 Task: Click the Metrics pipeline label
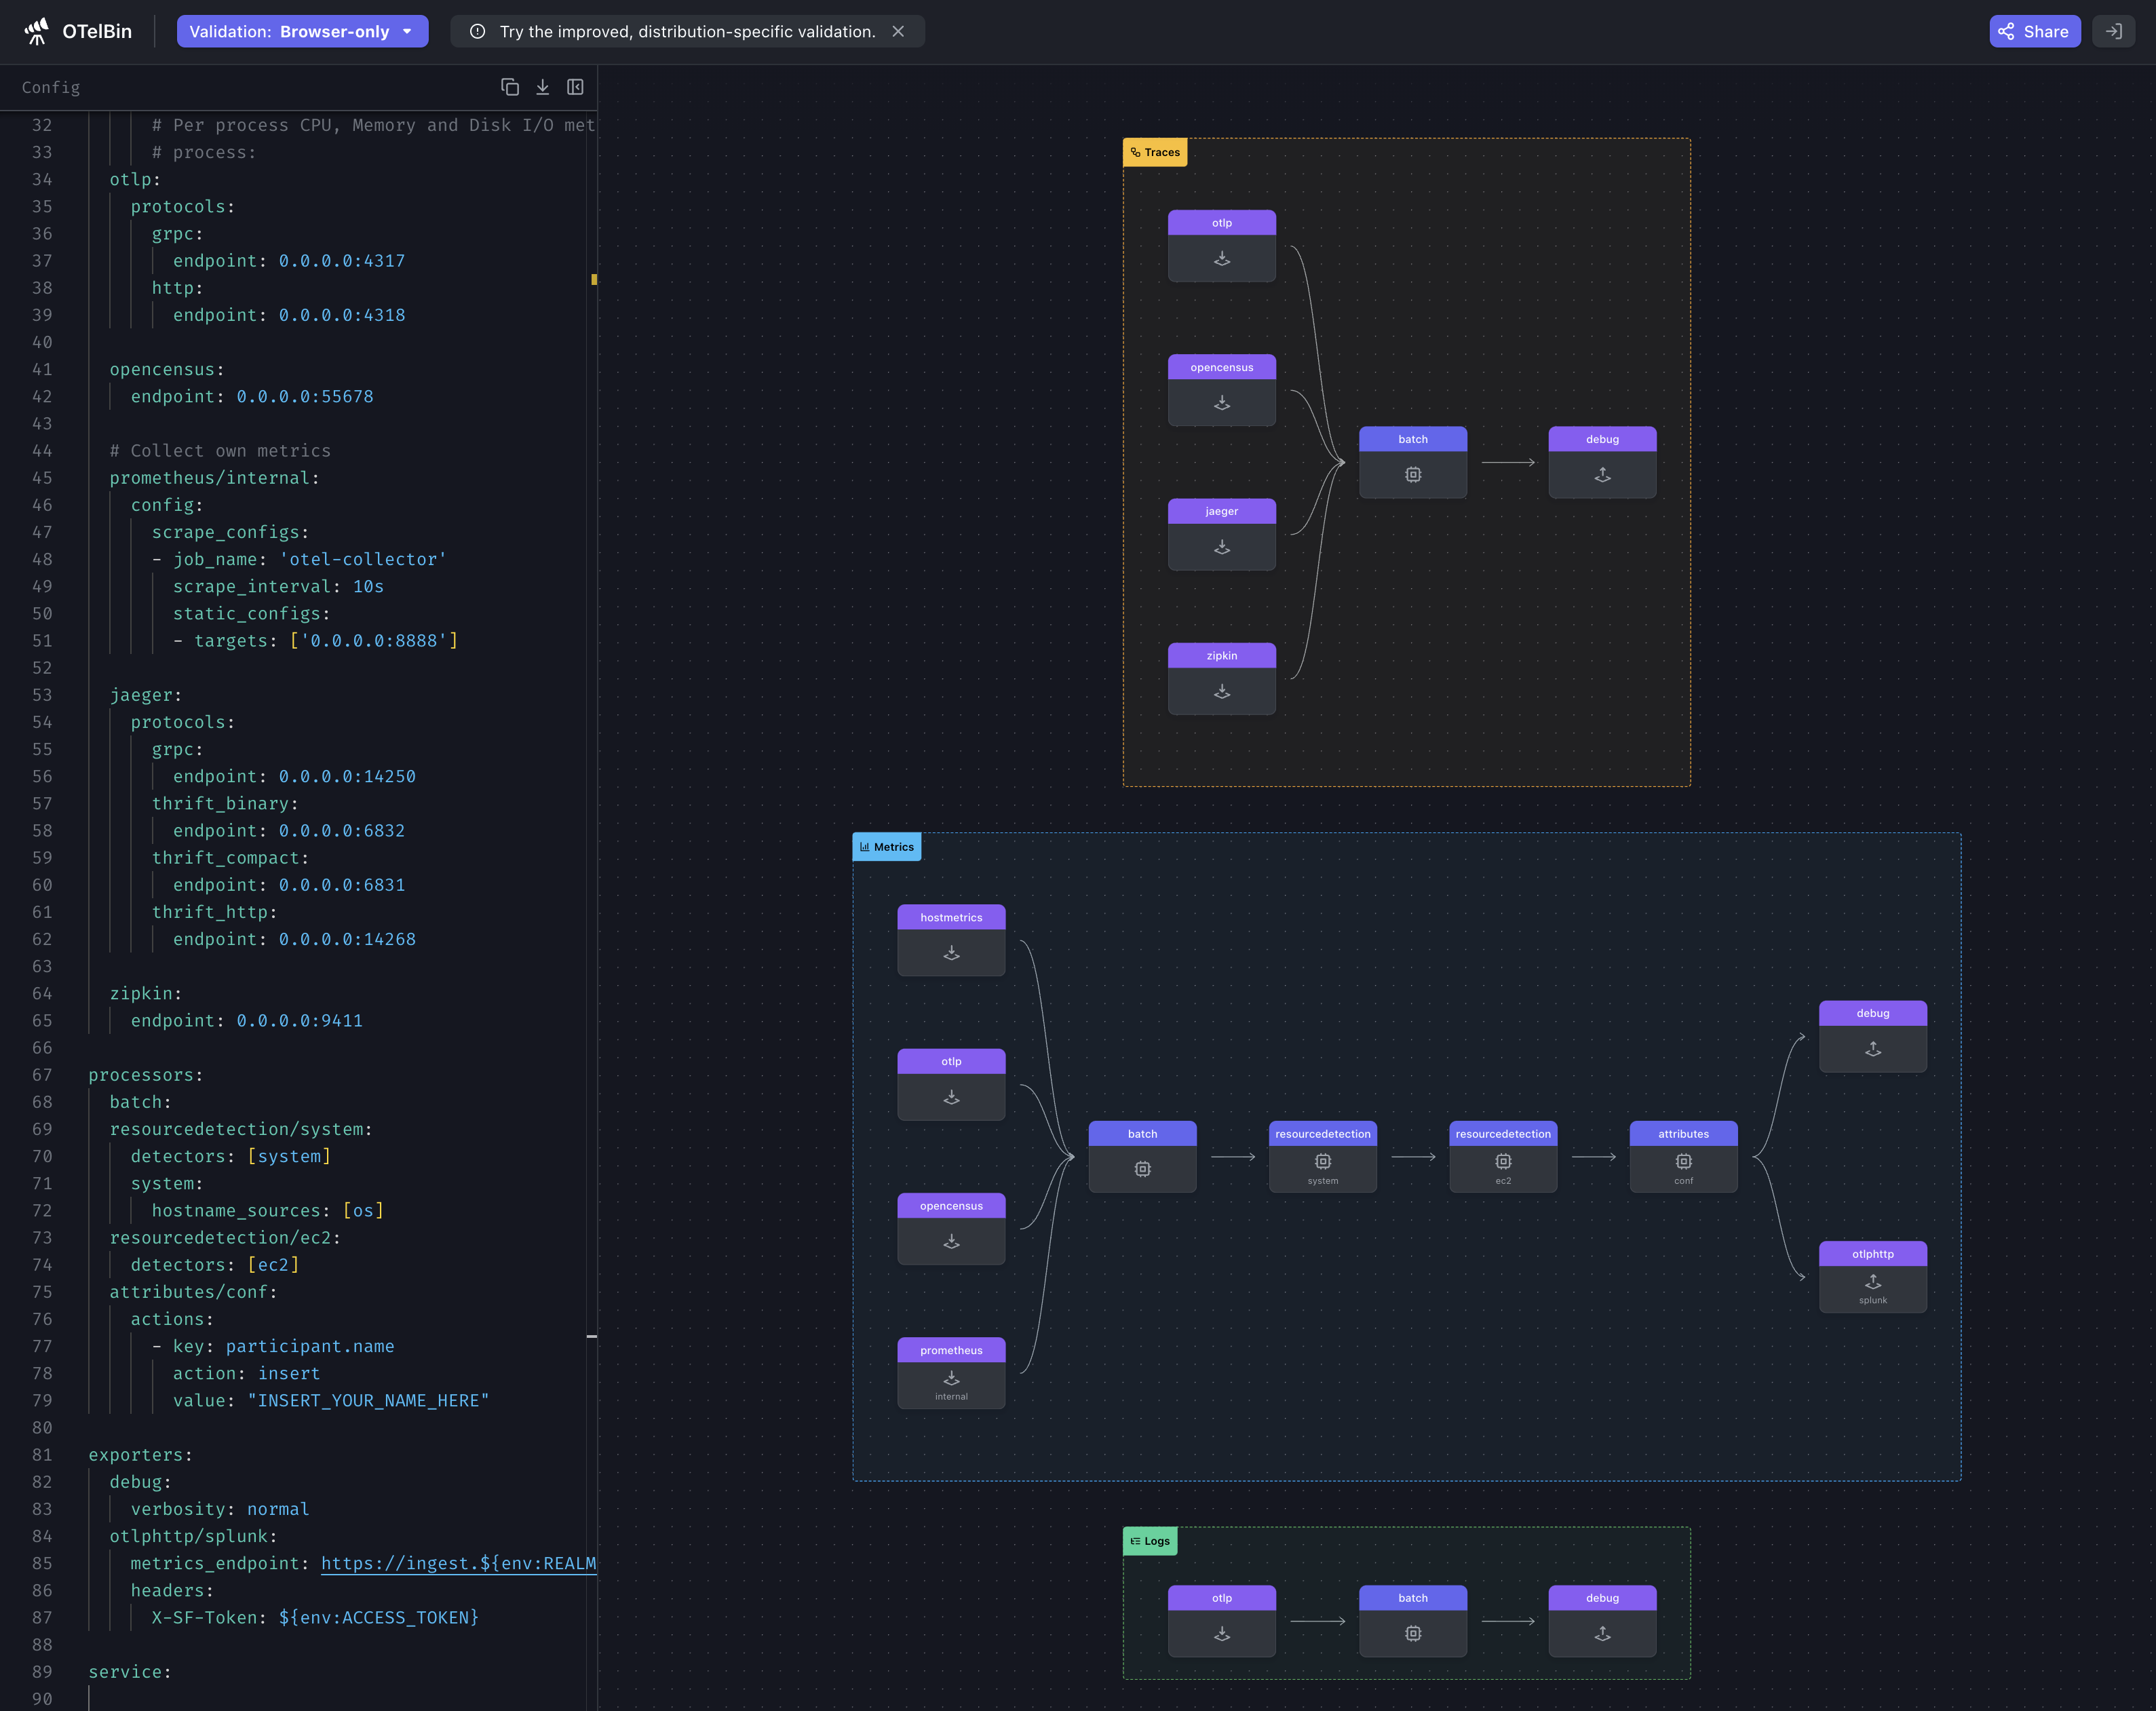click(x=886, y=847)
